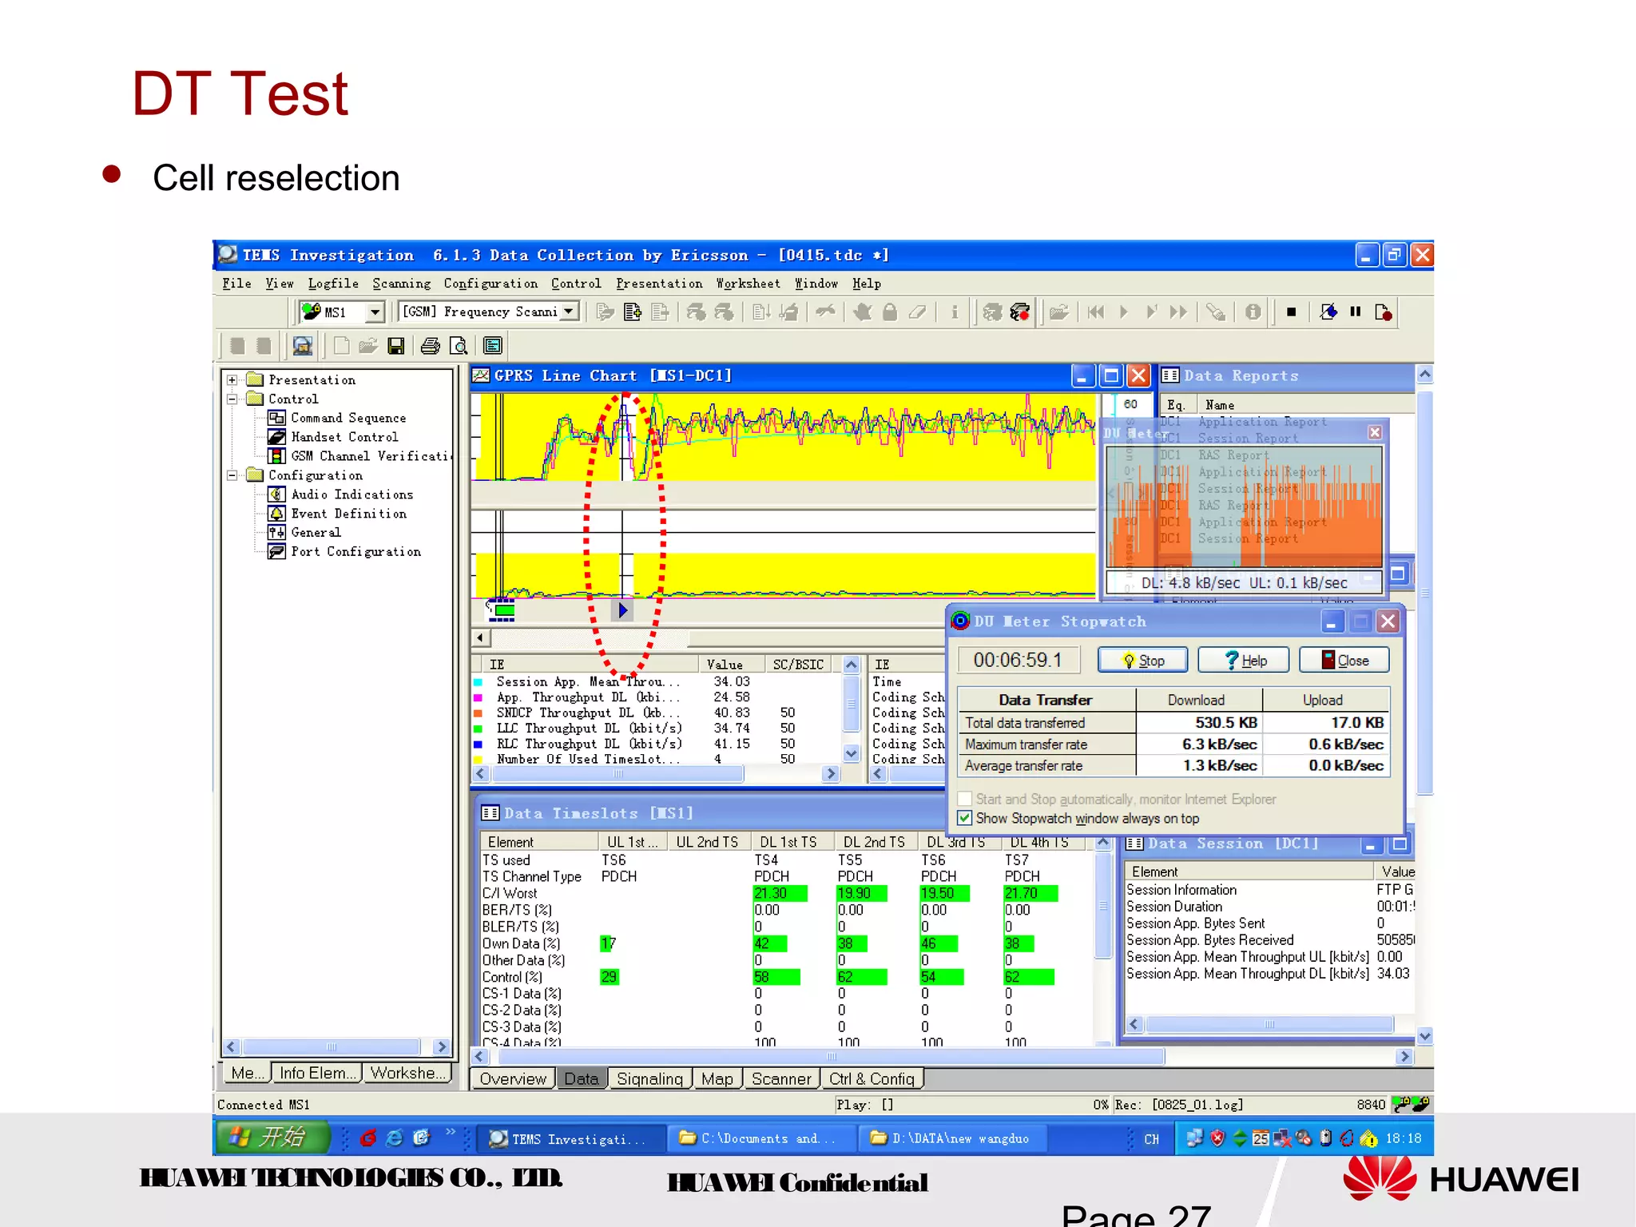Click the fast forward logfile button
1636x1227 pixels.
[x=1179, y=312]
